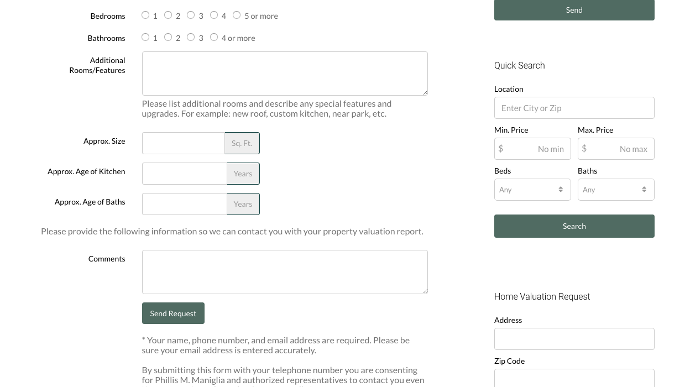The image size is (685, 387).
Task: Type in the Enter City or Zip field
Action: point(574,108)
